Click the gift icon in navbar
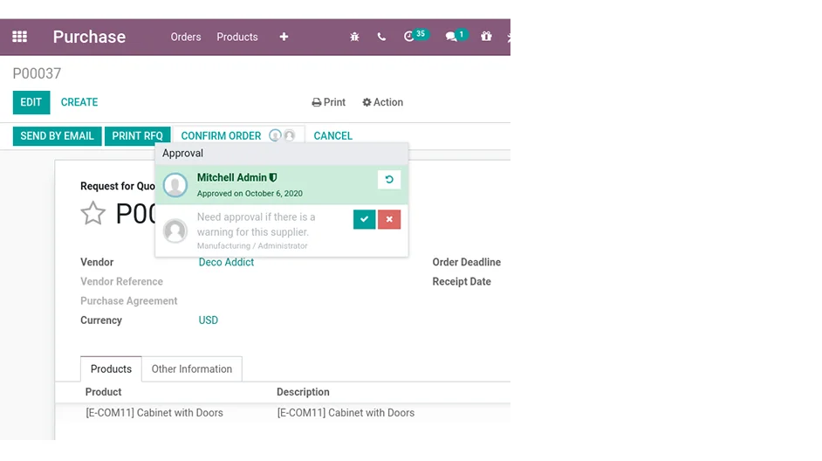The image size is (822, 461). coord(486,37)
